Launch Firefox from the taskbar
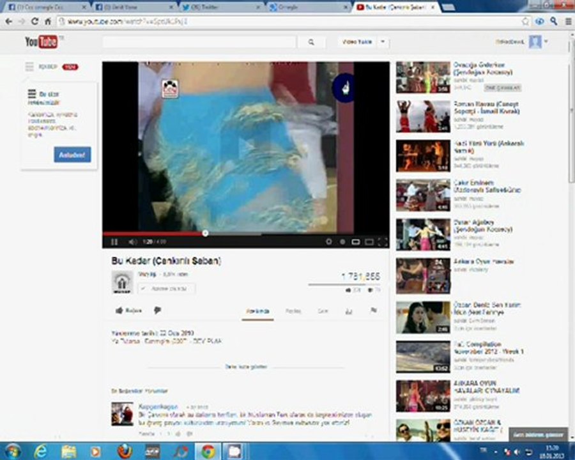The height and width of the screenshot is (460, 575). click(125, 452)
